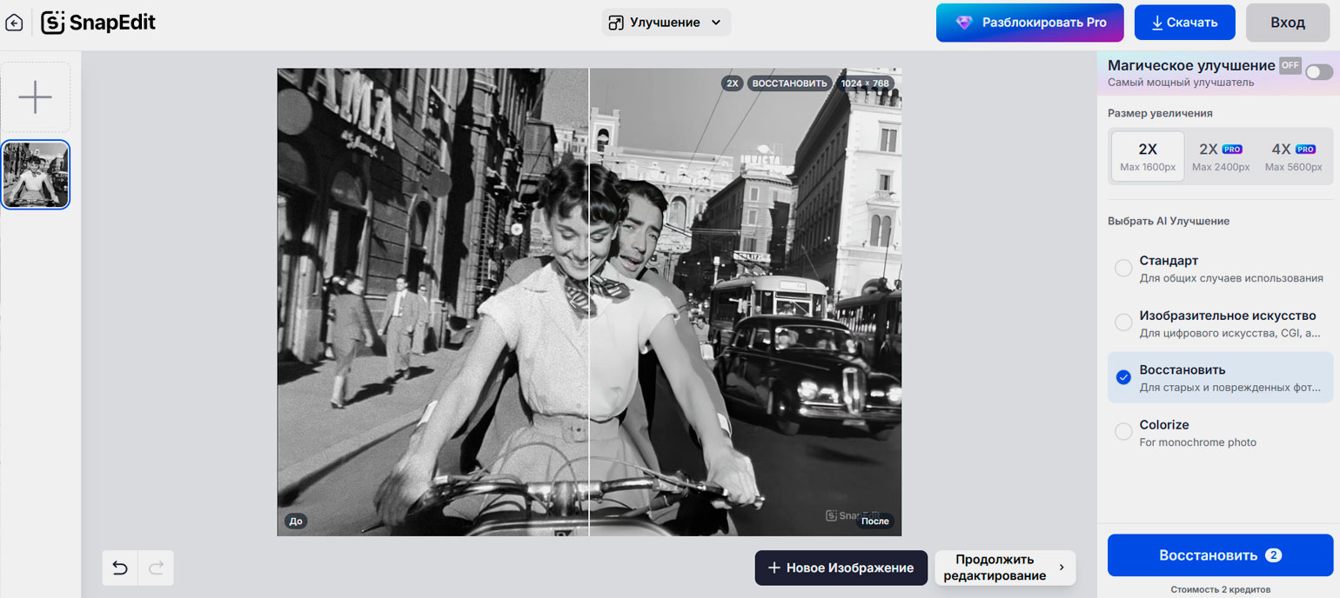Open the SnapEdit logo home link
This screenshot has width=1340, height=598.
[98, 23]
